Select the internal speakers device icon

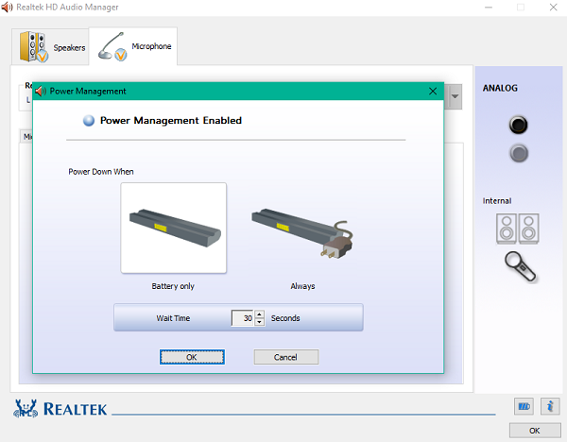(x=517, y=228)
